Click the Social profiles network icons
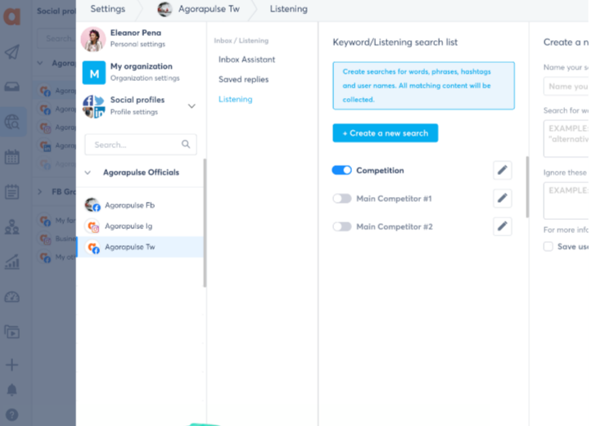This screenshot has height=426, width=614. click(x=94, y=106)
